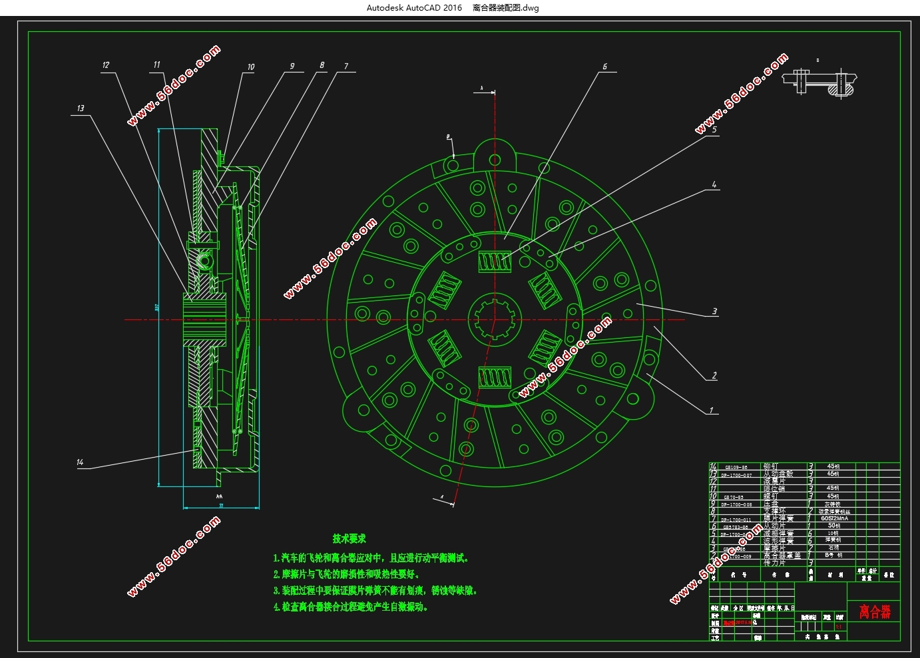Click the 1:1 scale value in title block

point(839,626)
